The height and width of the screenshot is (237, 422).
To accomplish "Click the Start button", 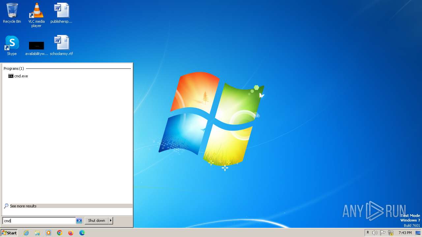I will (9, 233).
